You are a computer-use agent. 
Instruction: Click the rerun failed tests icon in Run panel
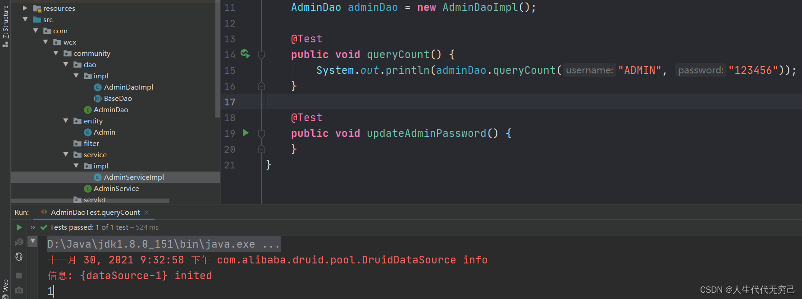[19, 242]
